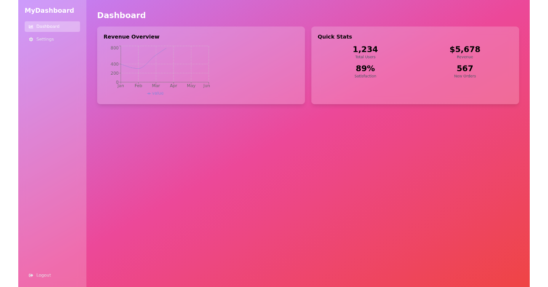Open Settings from the sidebar menu

45,39
